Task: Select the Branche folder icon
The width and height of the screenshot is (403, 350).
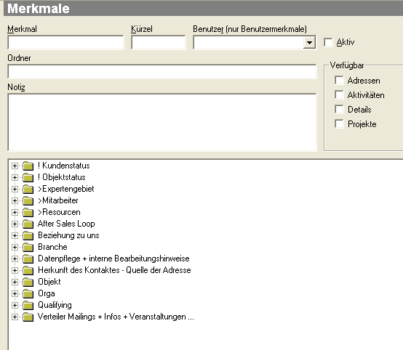Action: coord(28,247)
